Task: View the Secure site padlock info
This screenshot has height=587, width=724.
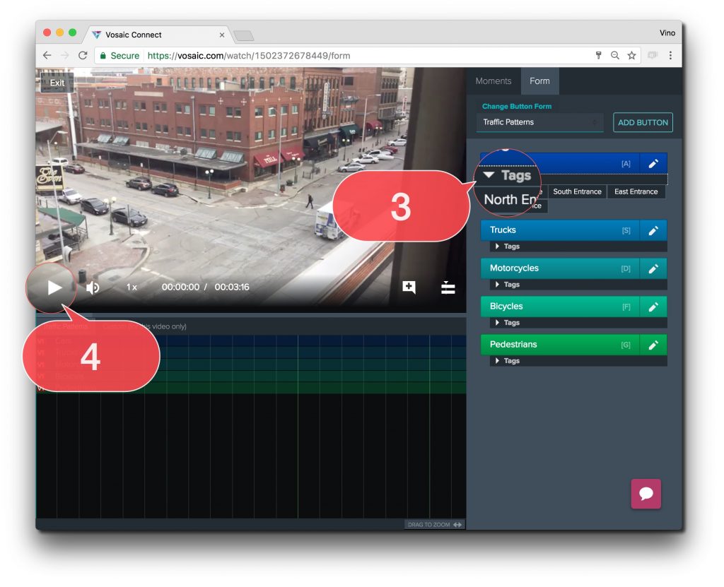Action: (x=119, y=56)
